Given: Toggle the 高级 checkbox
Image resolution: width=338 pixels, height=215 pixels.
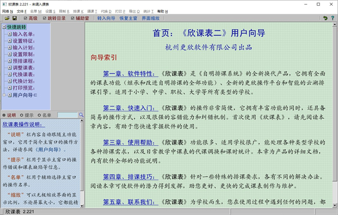Looking at the screenshot, I should pos(25,19).
